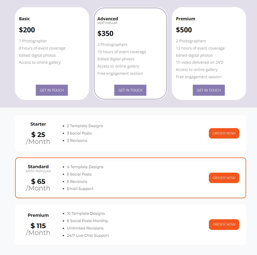Click the Starter plan heading
The height and width of the screenshot is (255, 257).
[x=38, y=124]
